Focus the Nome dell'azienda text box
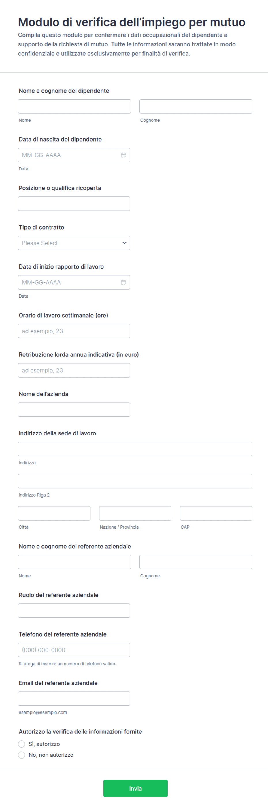This screenshot has height=811, width=268. coord(74,410)
